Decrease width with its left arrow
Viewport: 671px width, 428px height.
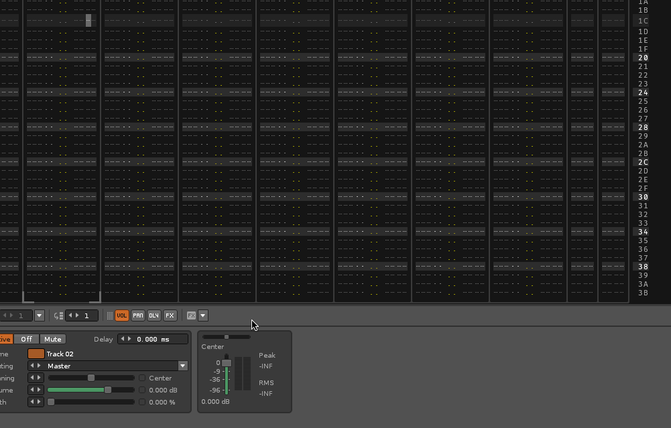point(32,401)
